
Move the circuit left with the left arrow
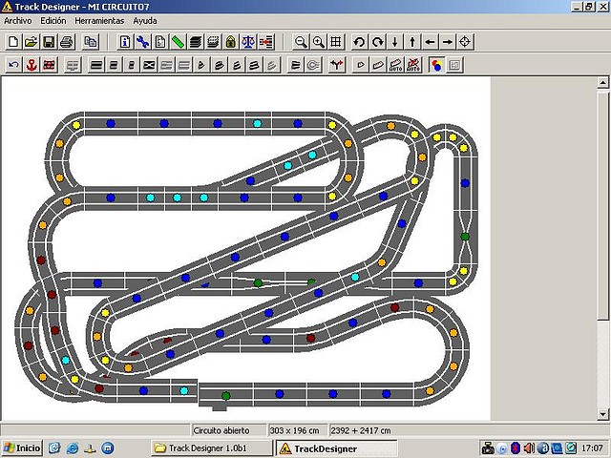coord(430,42)
